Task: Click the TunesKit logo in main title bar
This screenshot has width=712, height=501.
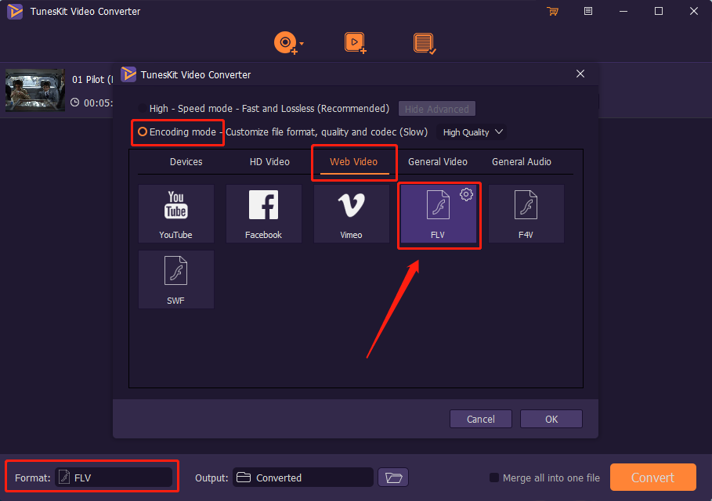Action: coord(15,11)
